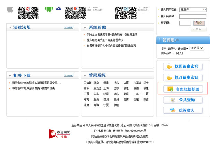Viewport: 217px width, 147px height.
Task: Click the Apple iOS download icon
Action: click(11, 8)
